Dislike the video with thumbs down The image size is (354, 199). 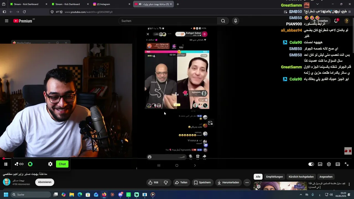tap(166, 182)
